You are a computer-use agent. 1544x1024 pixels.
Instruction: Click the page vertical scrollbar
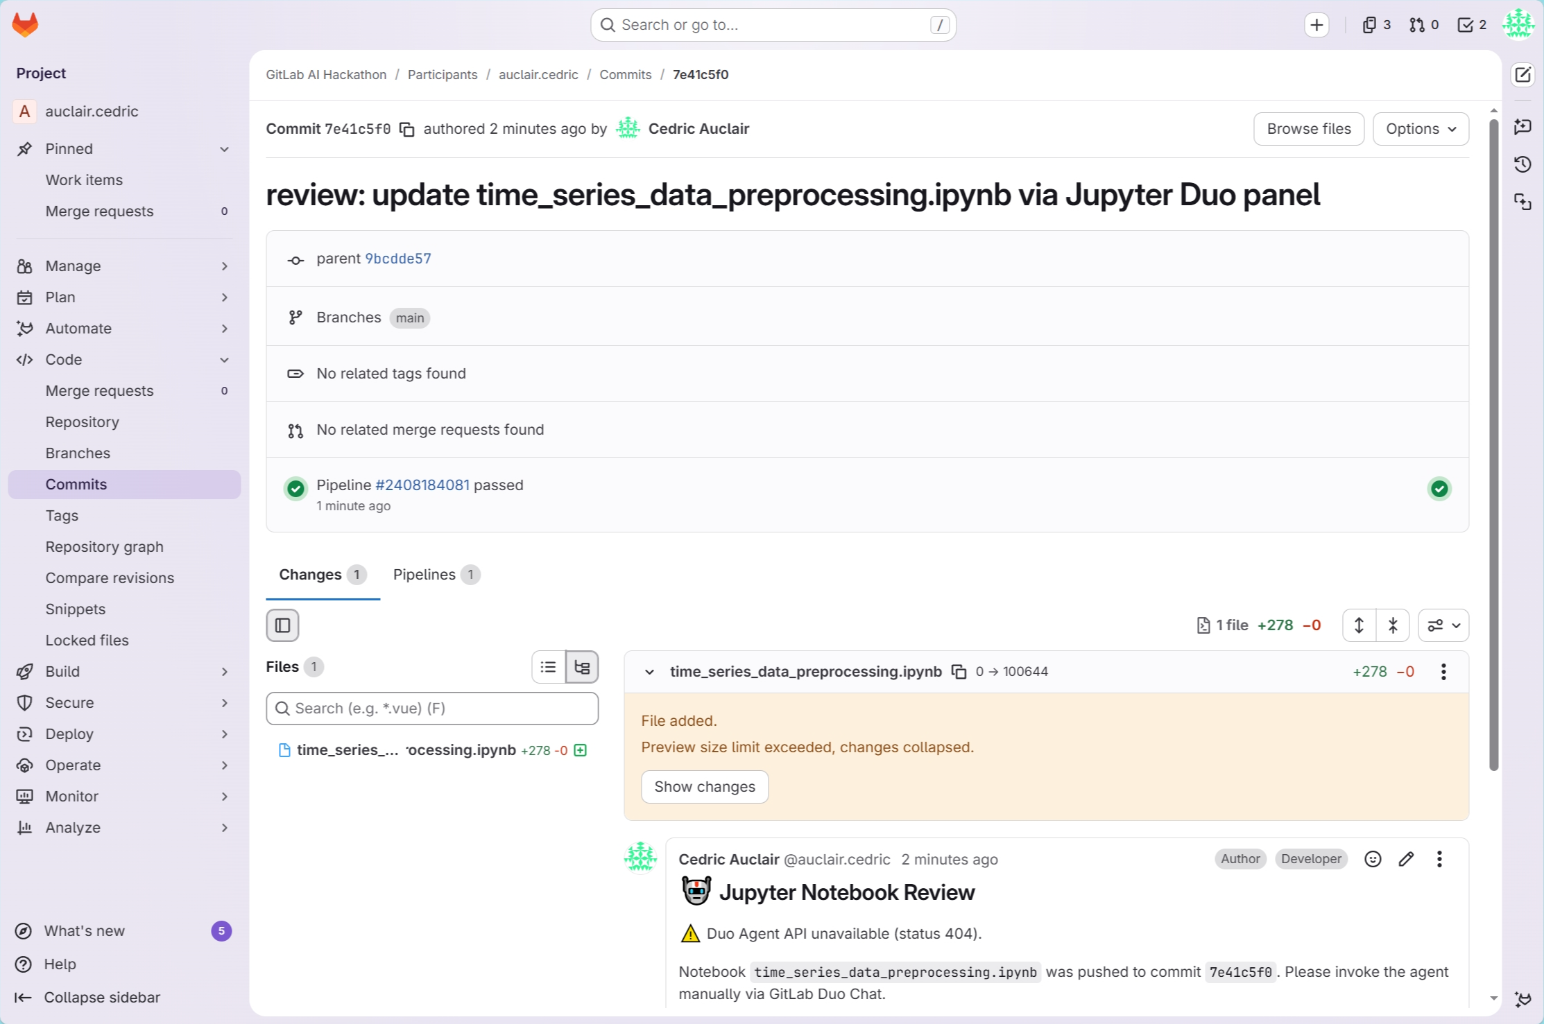point(1493,444)
